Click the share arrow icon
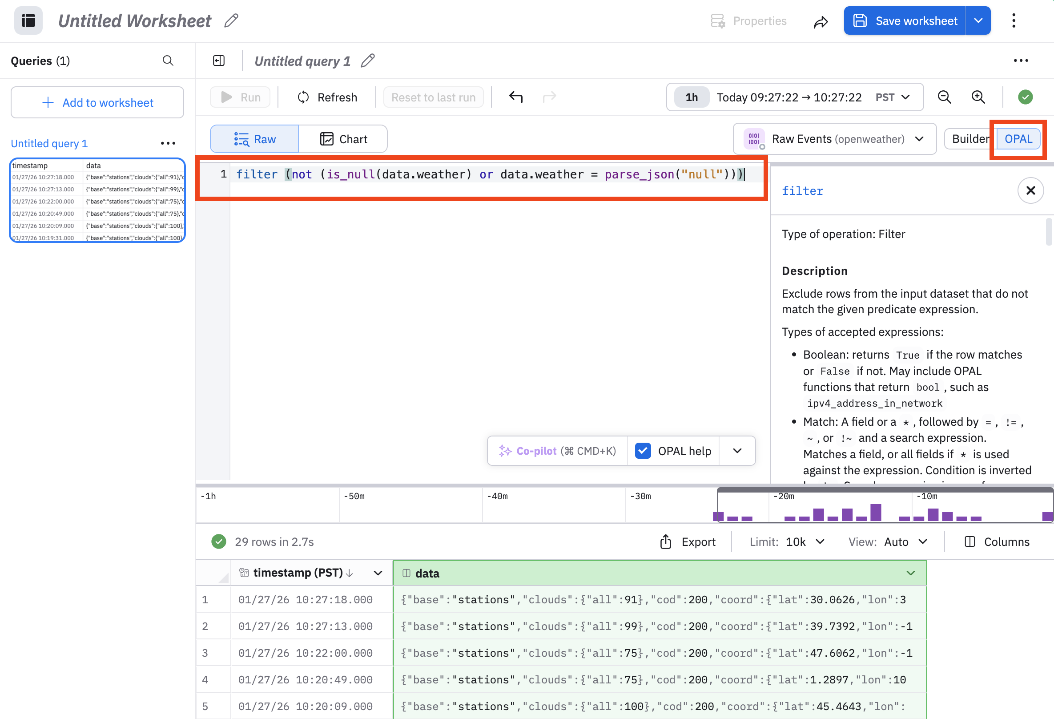Screen dimensions: 1054x719 pyautogui.click(x=821, y=21)
